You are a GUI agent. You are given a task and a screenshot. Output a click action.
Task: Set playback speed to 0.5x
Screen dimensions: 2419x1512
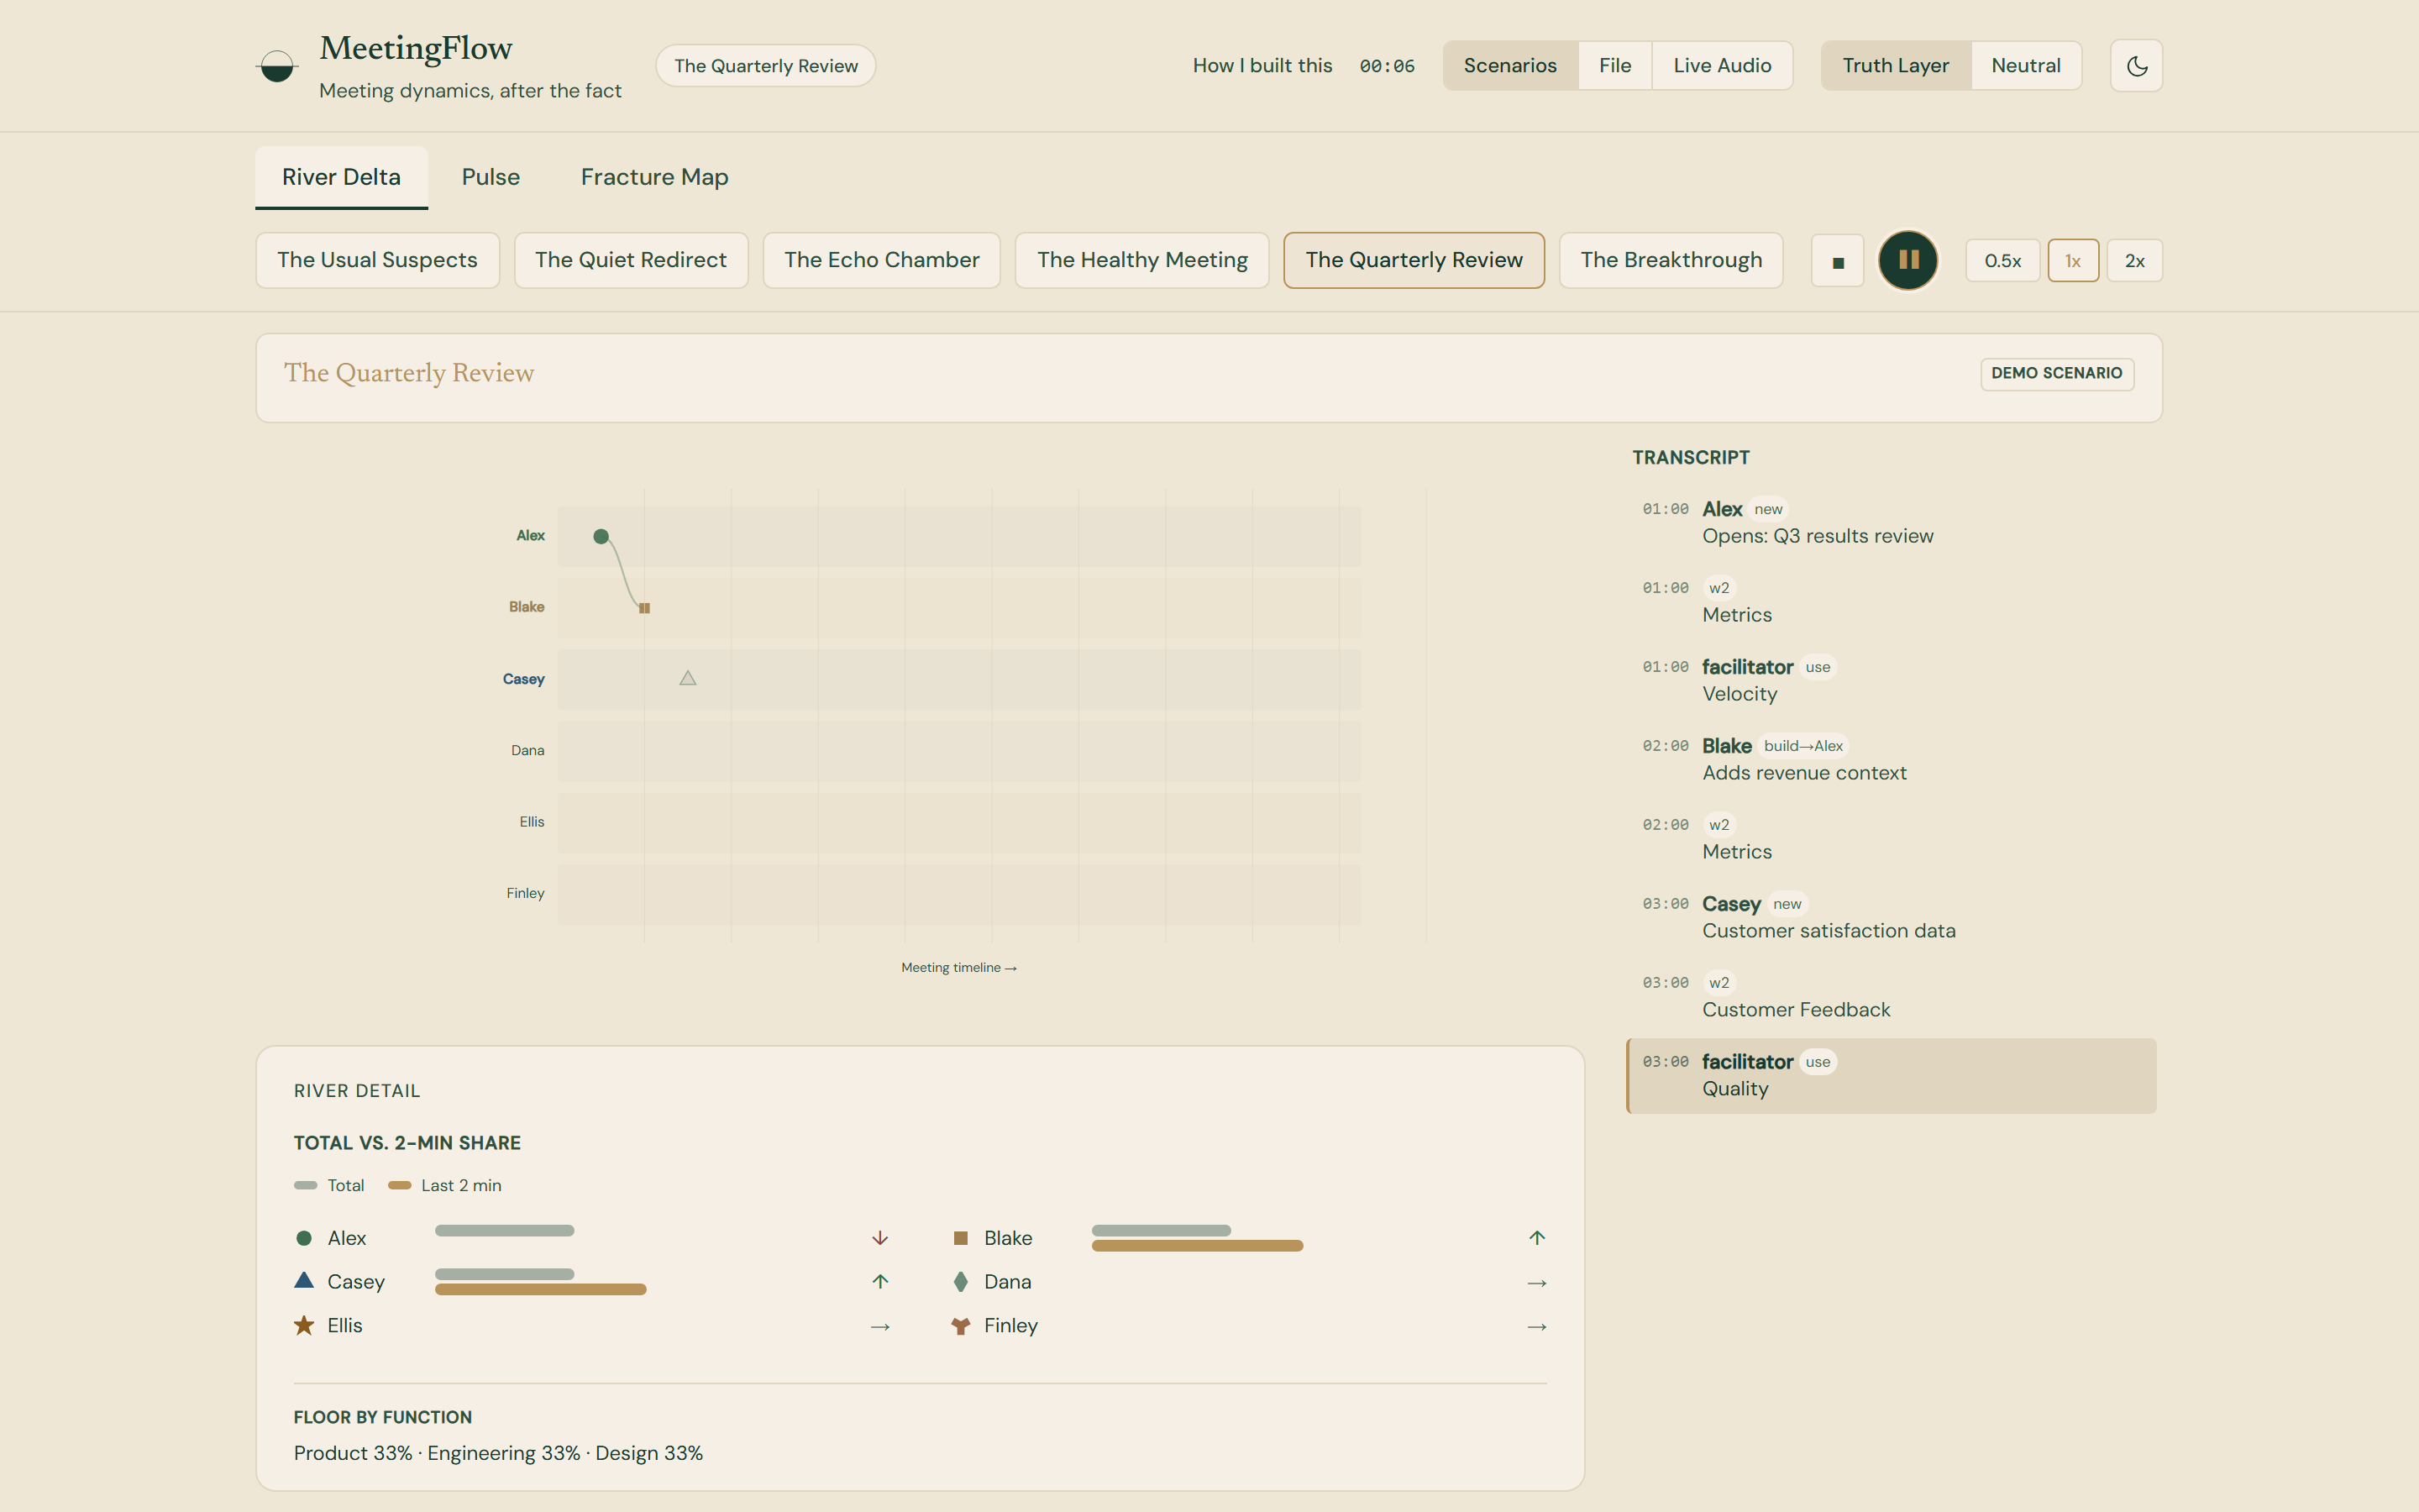(2002, 261)
